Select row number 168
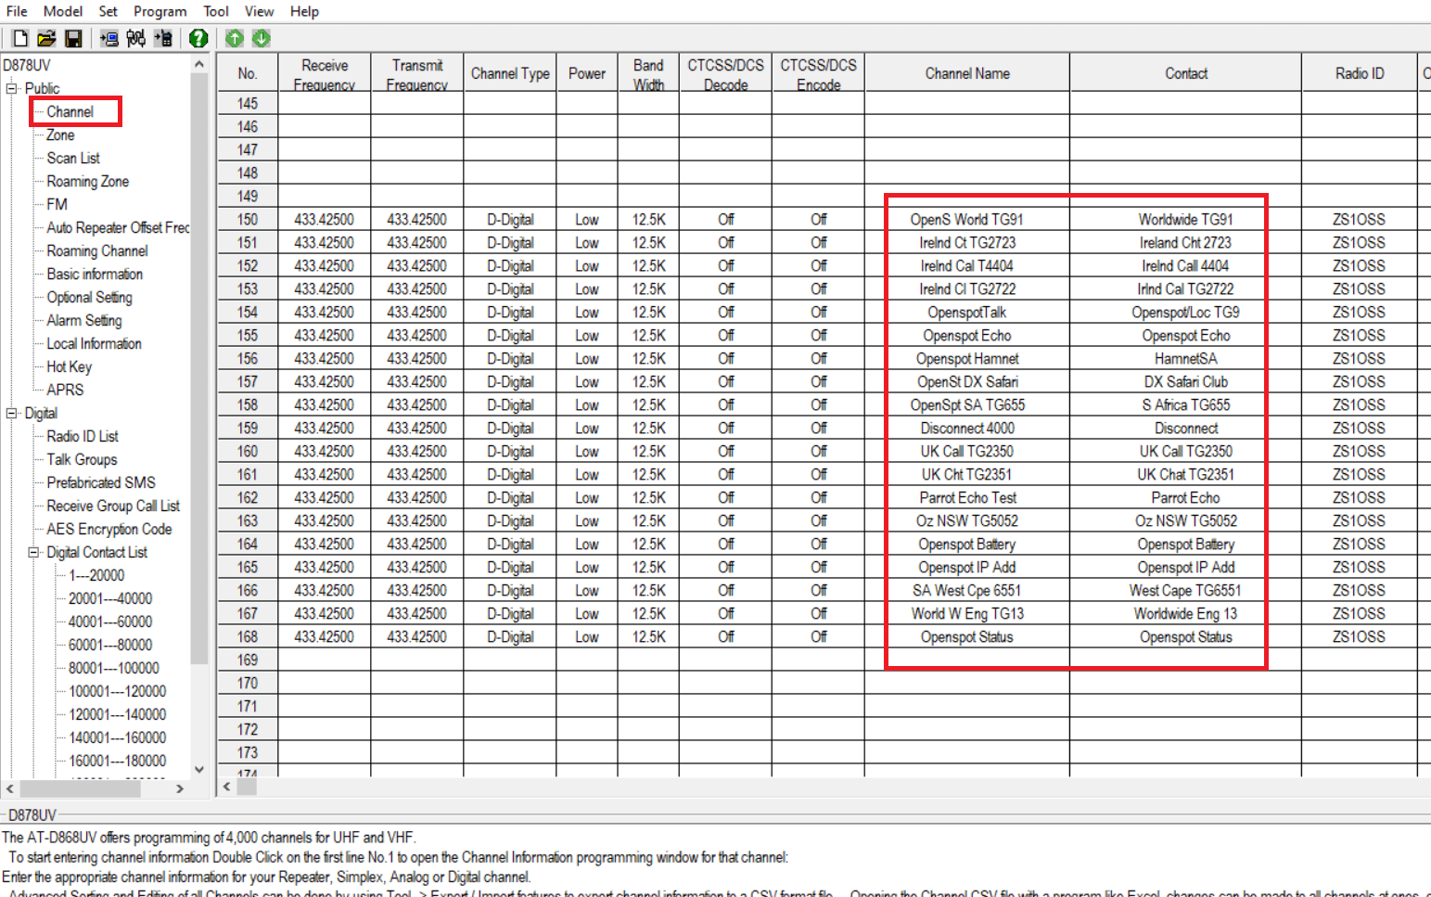This screenshot has width=1431, height=897. (248, 637)
